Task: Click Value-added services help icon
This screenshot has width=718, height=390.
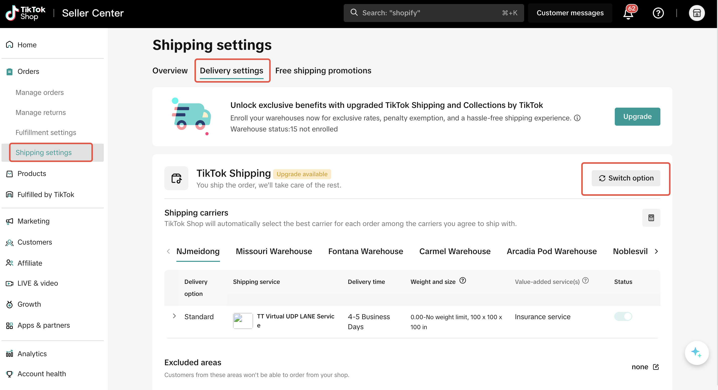Action: coord(586,281)
